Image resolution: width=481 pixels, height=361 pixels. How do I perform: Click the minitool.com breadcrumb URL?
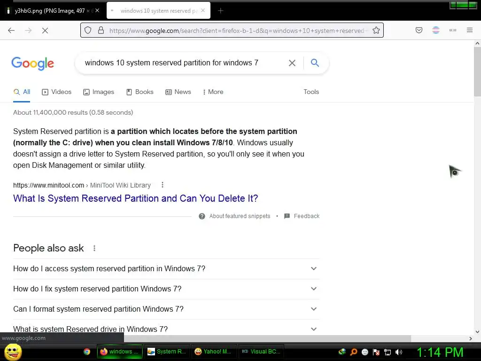click(x=82, y=185)
